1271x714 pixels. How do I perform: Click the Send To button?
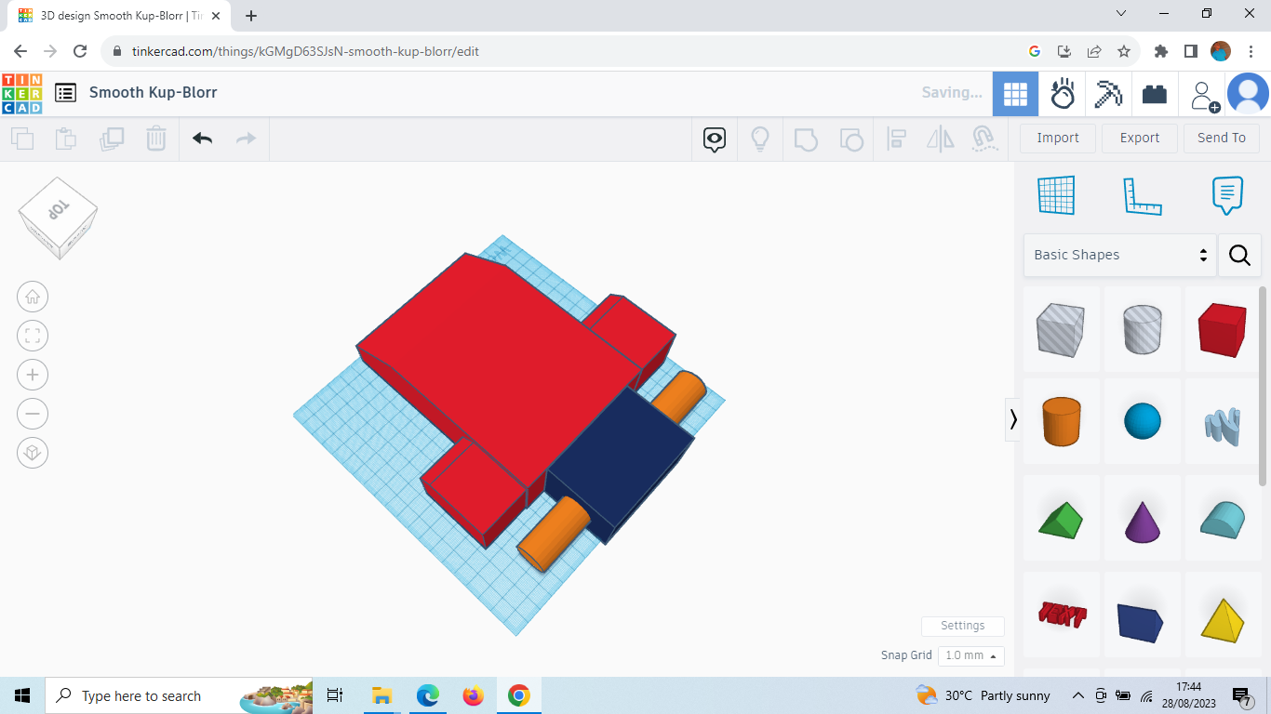pyautogui.click(x=1222, y=138)
